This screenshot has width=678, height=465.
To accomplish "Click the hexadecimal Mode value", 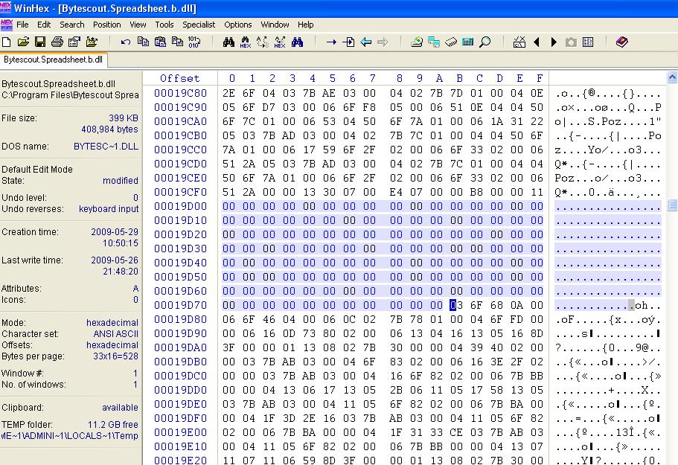I will (x=112, y=322).
